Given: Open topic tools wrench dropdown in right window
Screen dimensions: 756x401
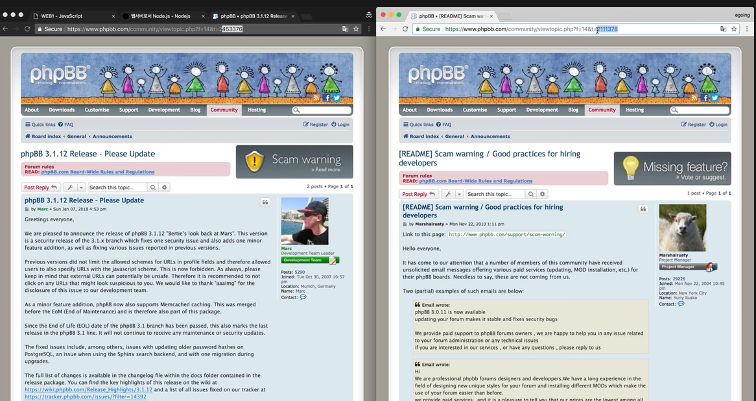Looking at the screenshot, I should click(x=453, y=194).
